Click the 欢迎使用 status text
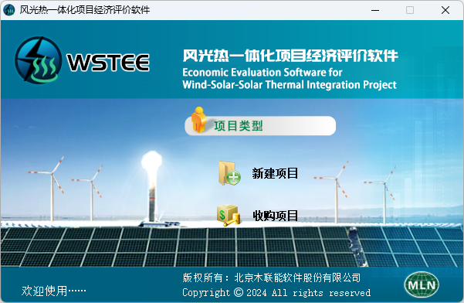This screenshot has height=303, width=464. pyautogui.click(x=53, y=291)
